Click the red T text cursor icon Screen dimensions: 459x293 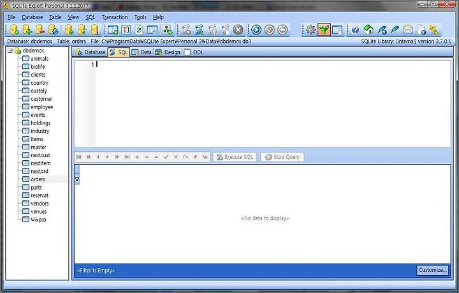(126, 29)
